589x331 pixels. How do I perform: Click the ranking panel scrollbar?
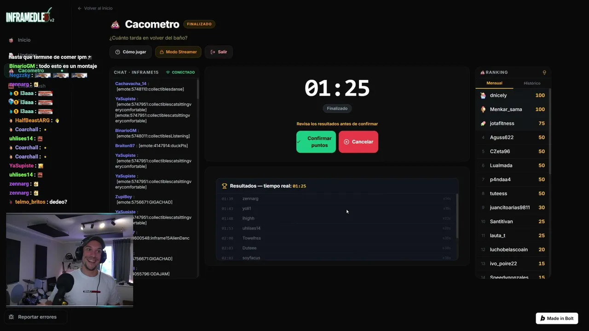549,131
